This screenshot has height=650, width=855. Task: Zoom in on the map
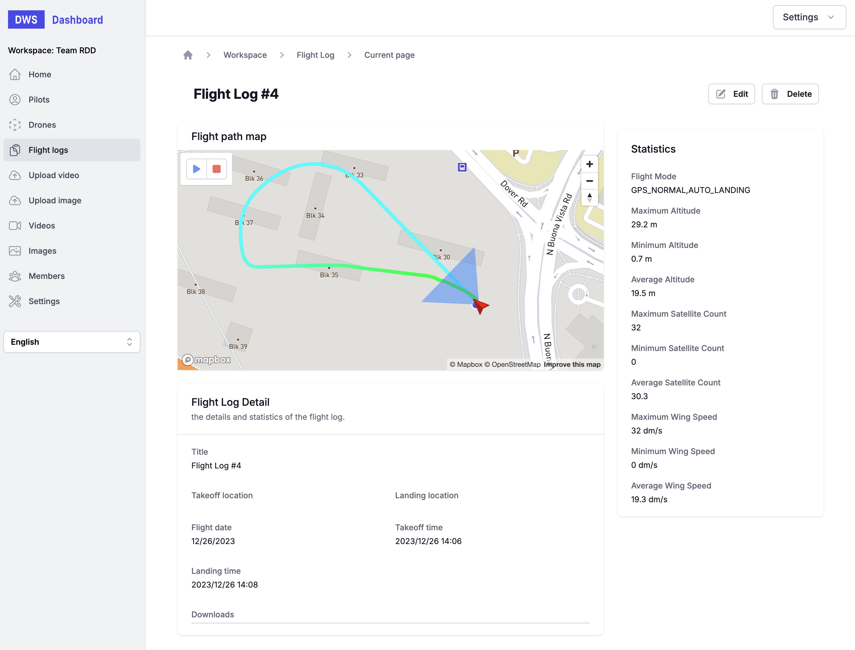point(589,164)
